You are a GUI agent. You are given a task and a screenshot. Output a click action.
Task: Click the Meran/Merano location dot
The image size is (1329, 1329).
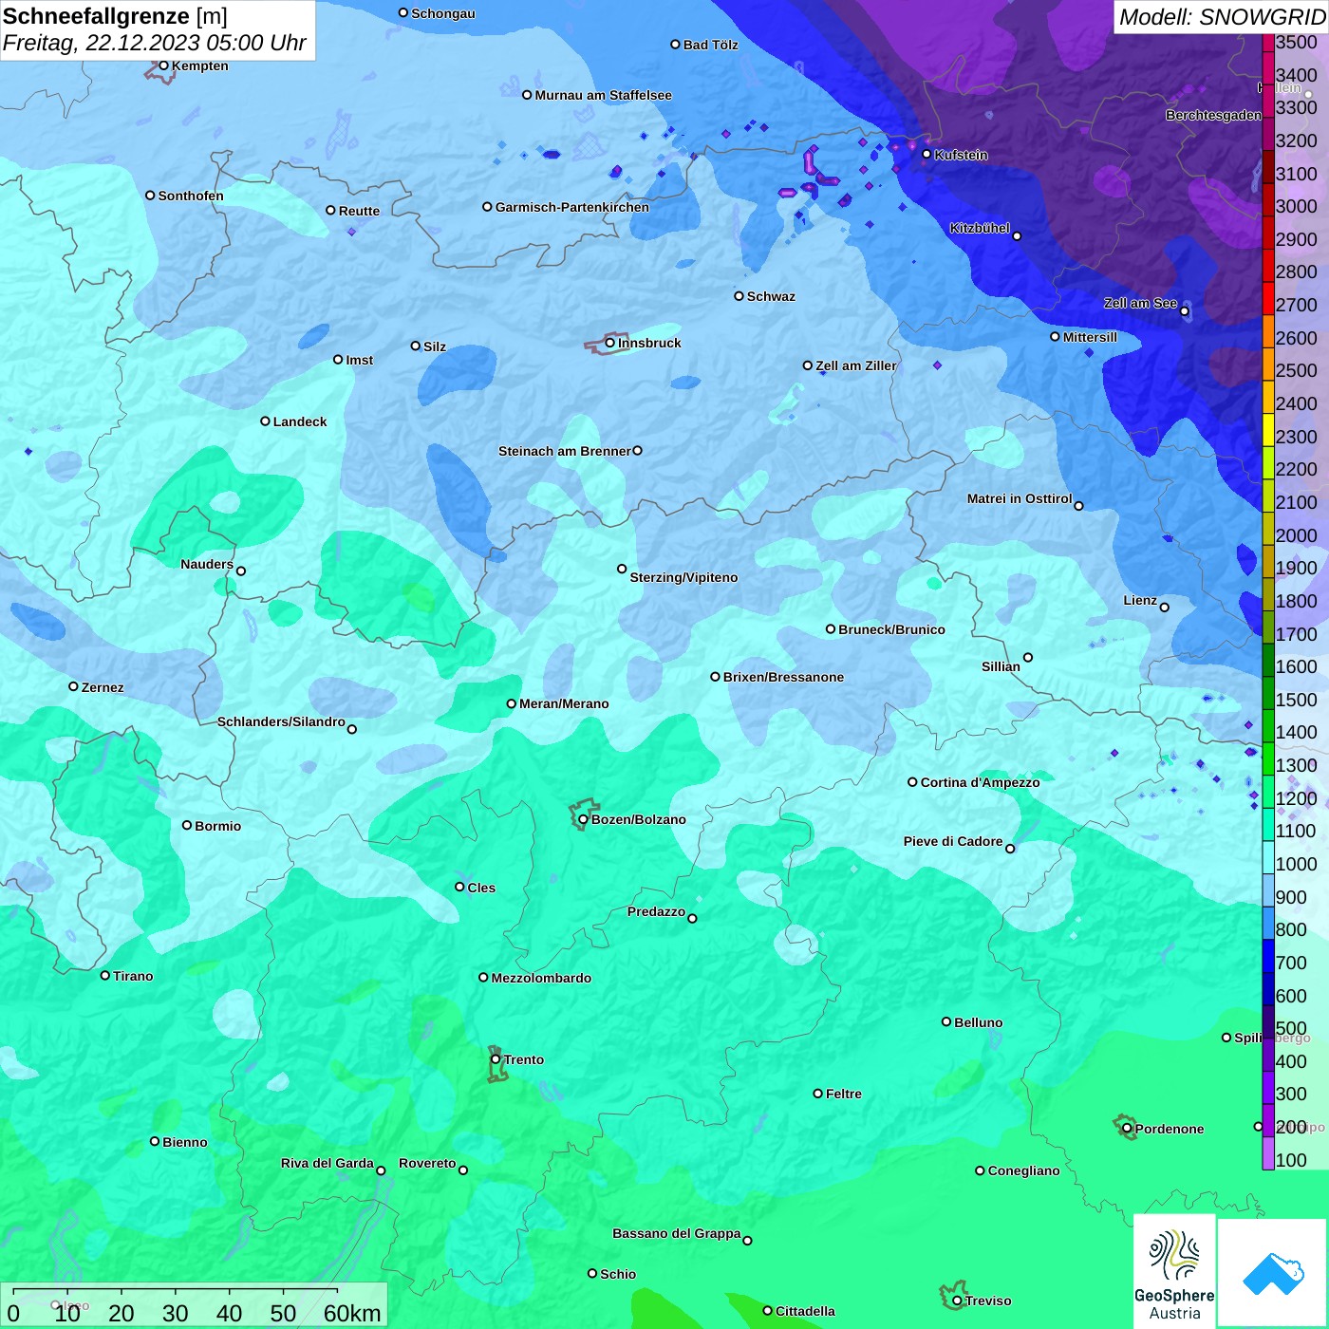point(511,703)
